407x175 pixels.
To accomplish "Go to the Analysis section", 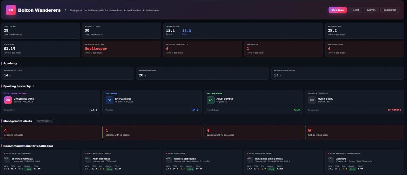I will click(371, 10).
